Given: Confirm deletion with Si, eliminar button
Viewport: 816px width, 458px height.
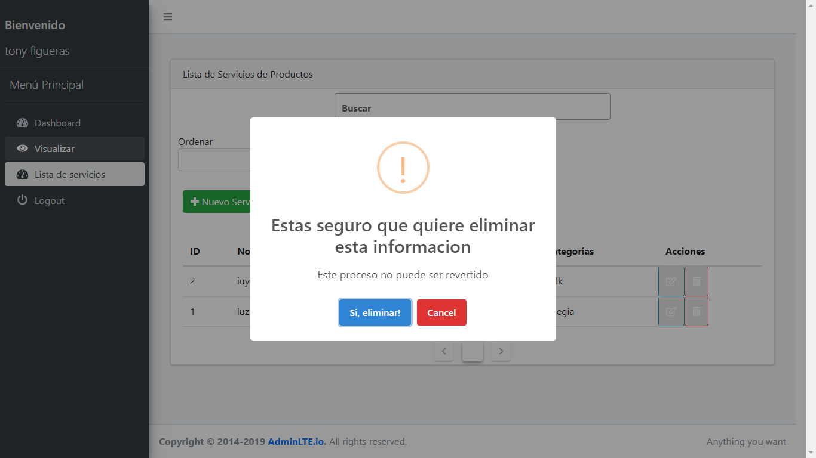Looking at the screenshot, I should [x=375, y=312].
